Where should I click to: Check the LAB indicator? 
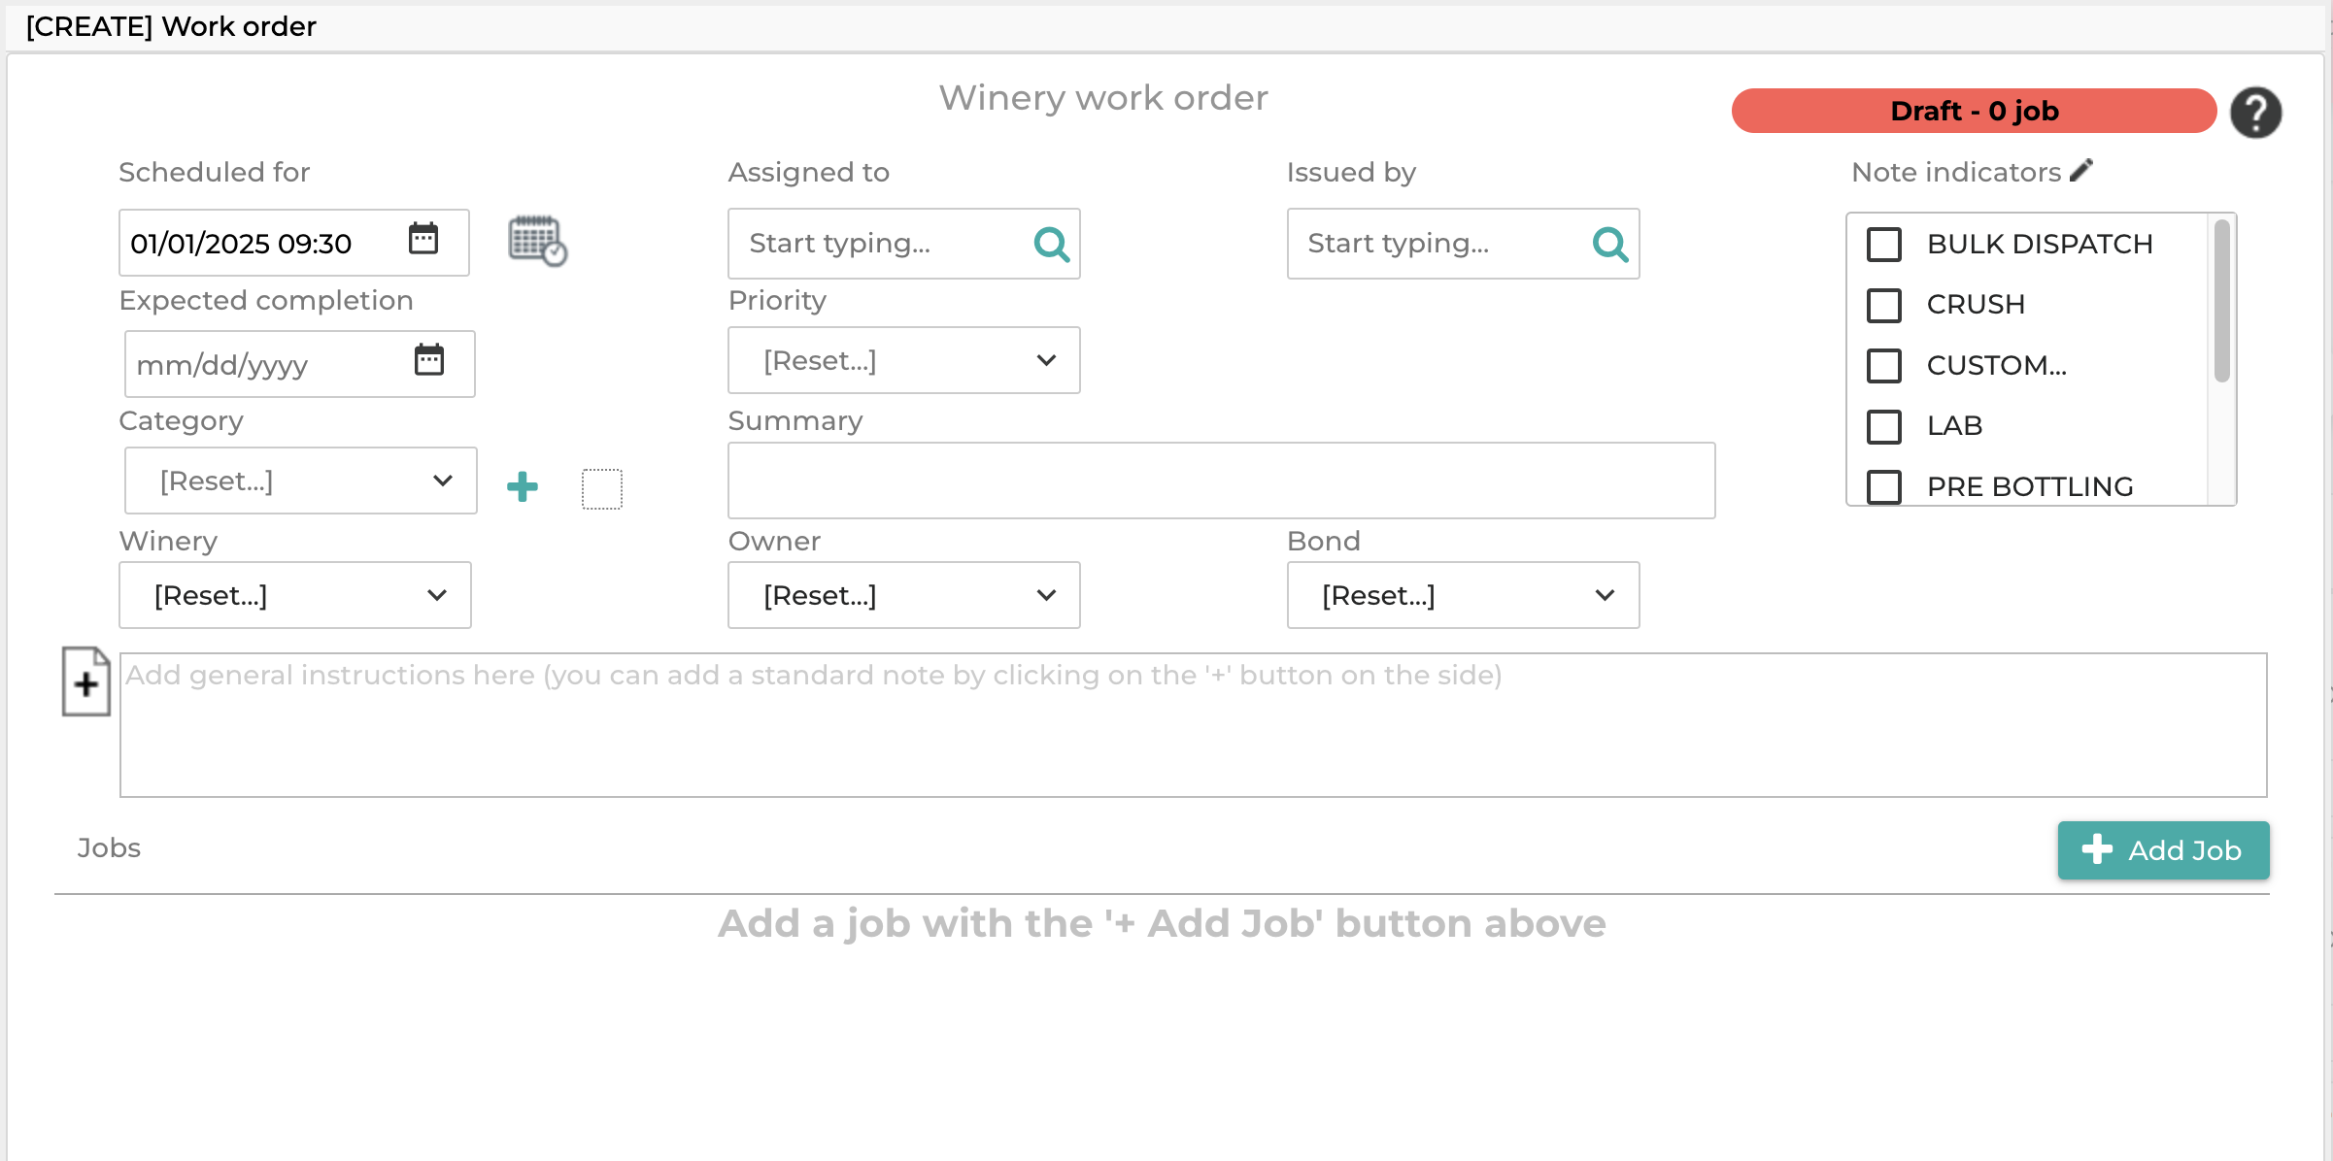tap(1884, 426)
